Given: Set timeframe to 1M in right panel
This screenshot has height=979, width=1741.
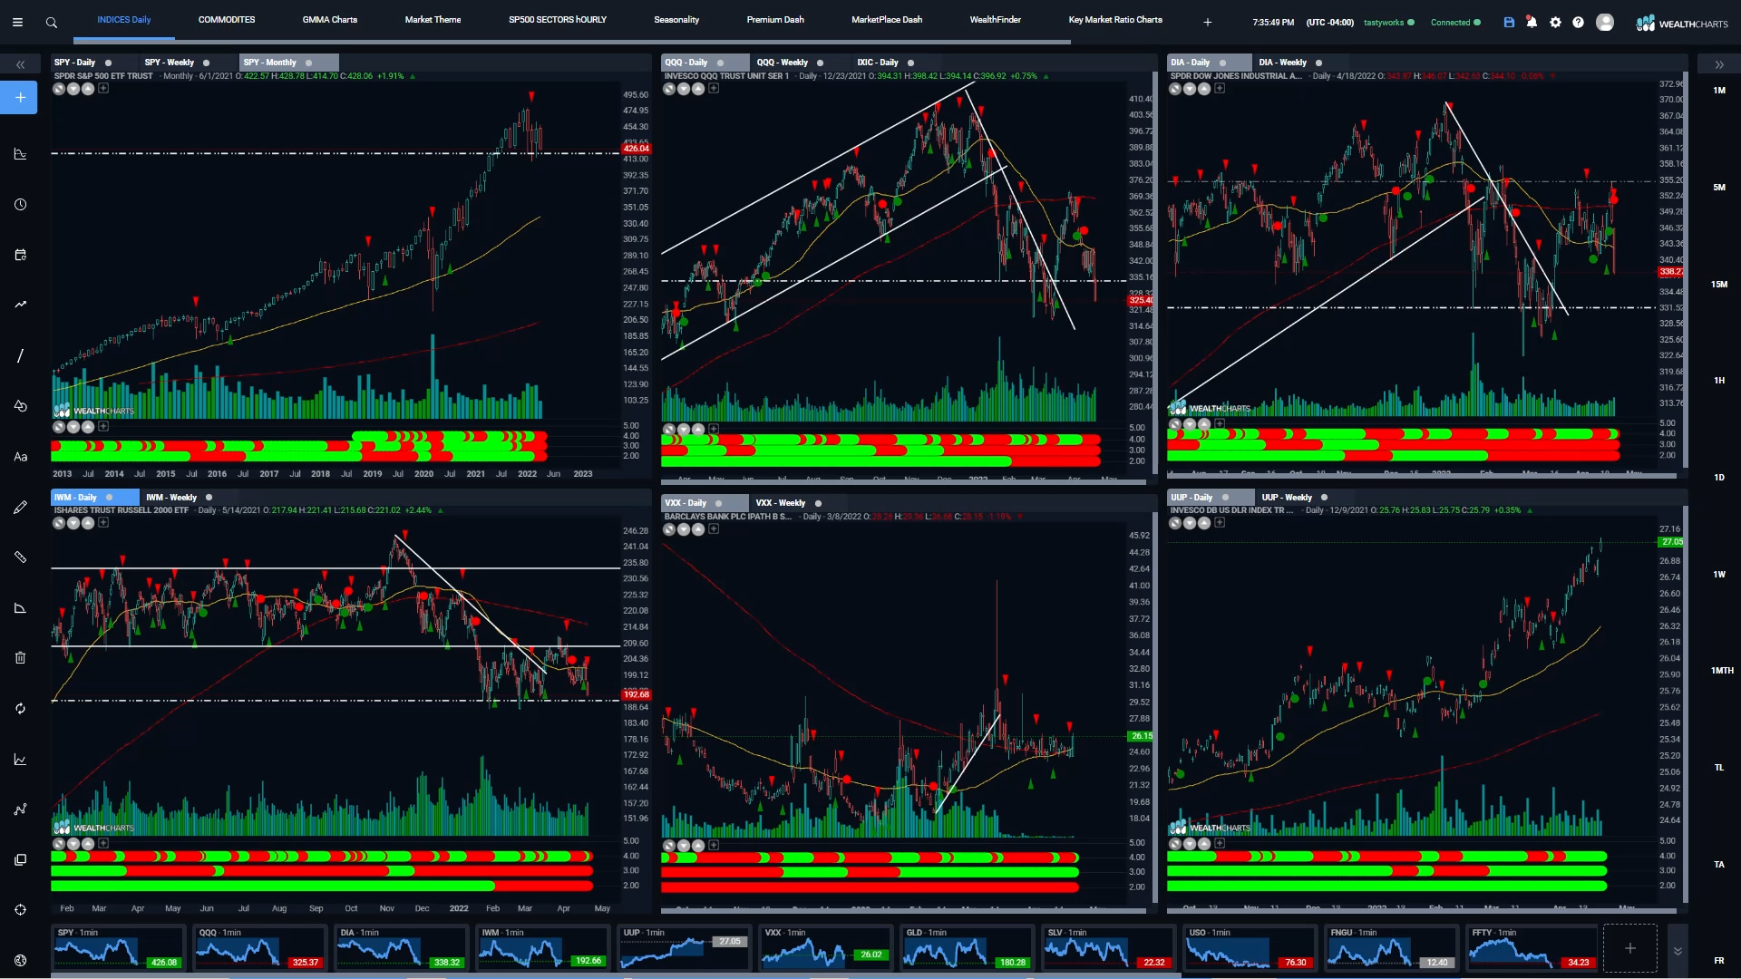Looking at the screenshot, I should [x=1719, y=91].
